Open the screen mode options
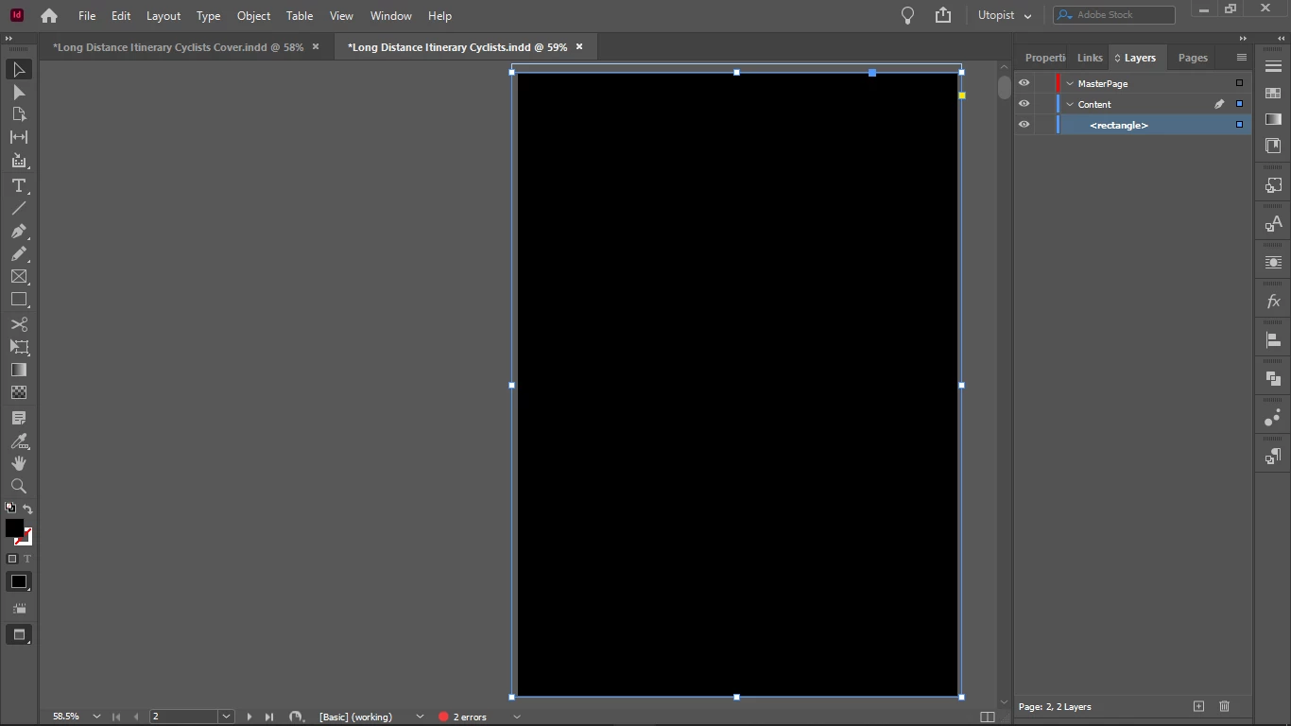This screenshot has width=1291, height=726. click(x=19, y=634)
